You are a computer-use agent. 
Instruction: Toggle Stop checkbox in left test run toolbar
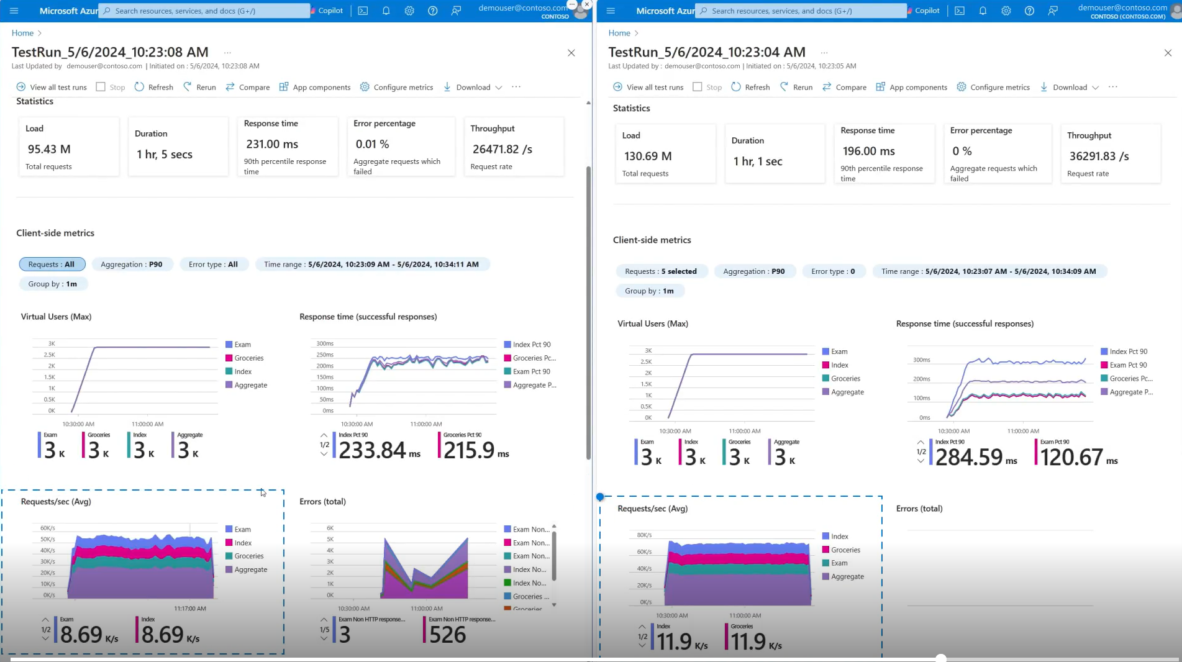(101, 87)
